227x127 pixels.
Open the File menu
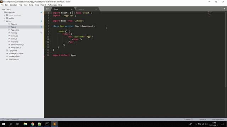tap(2, 5)
